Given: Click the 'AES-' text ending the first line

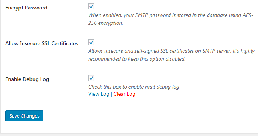Looking at the screenshot, I should click(248, 15).
